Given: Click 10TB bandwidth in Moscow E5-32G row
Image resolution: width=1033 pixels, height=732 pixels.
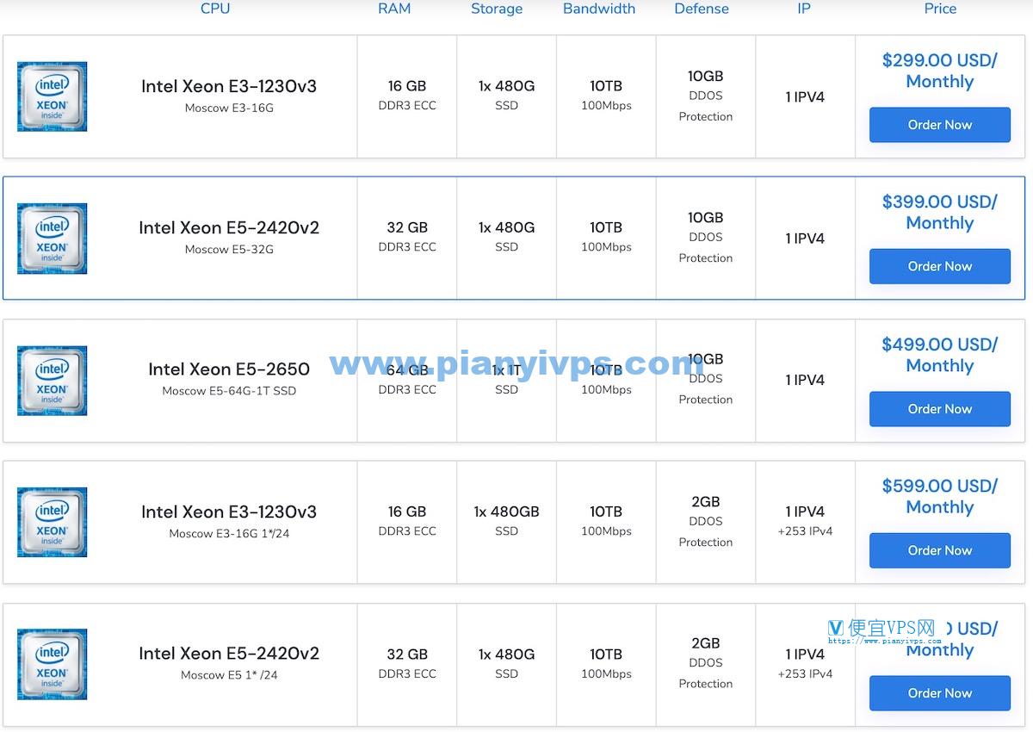Looking at the screenshot, I should click(x=606, y=227).
